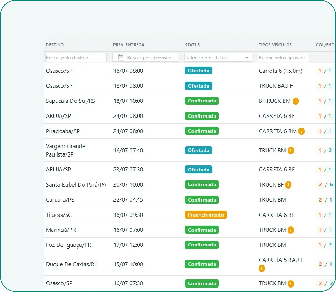Screen dimensions: 336x292
Task: Click vehicle type BITRUCK BM
Action: tap(275, 101)
